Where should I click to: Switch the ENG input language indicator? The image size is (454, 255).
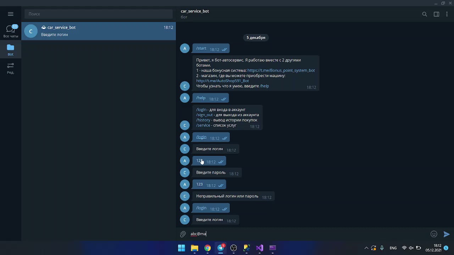coord(393,248)
